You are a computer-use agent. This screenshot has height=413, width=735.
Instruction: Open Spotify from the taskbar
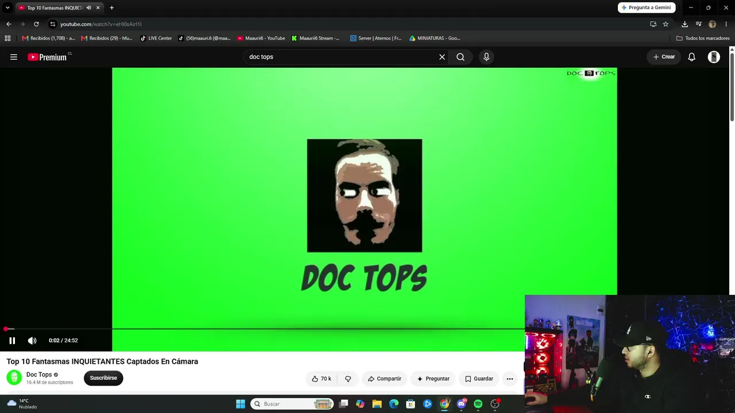pos(478,404)
